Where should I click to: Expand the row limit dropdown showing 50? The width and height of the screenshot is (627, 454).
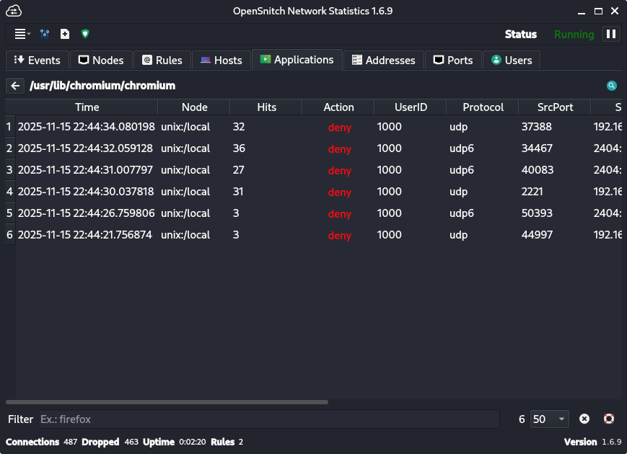click(x=549, y=419)
